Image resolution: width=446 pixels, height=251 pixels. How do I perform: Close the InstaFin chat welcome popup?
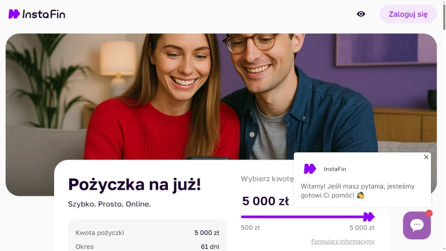pyautogui.click(x=426, y=157)
